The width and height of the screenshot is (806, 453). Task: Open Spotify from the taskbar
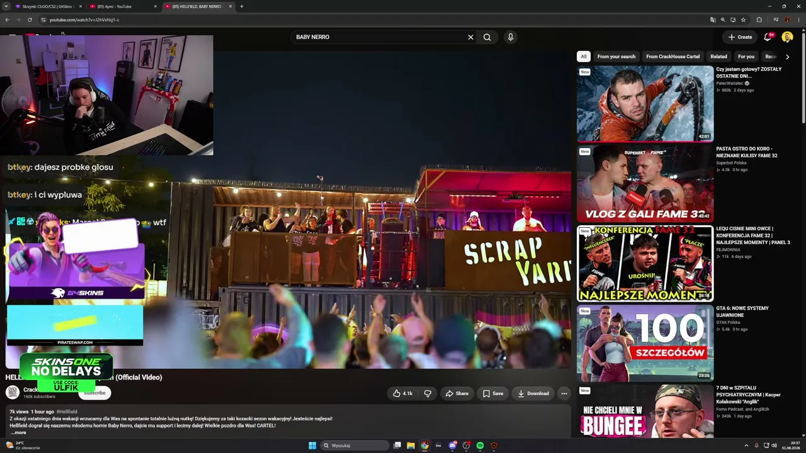point(480,445)
